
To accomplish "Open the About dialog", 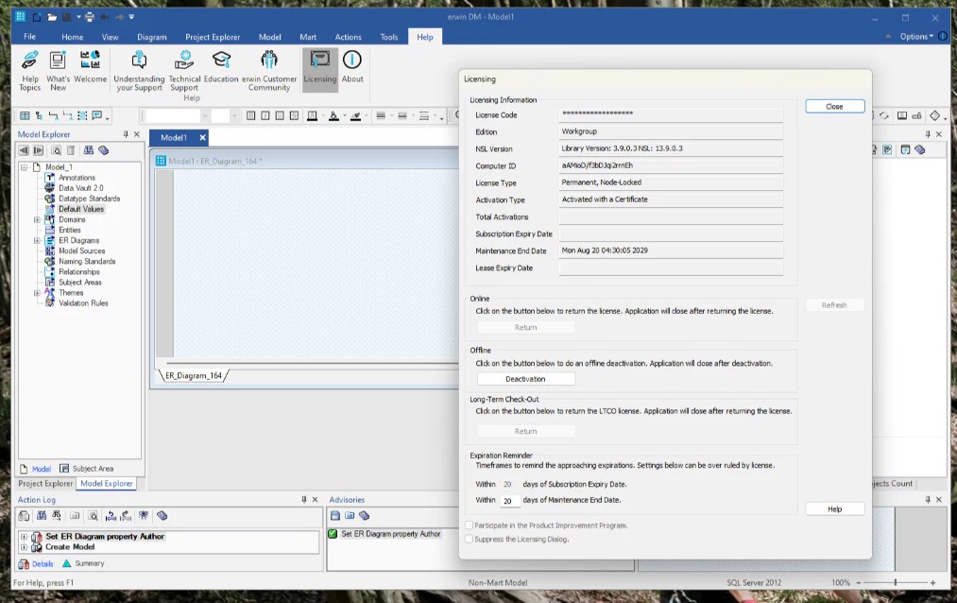I will tap(352, 67).
